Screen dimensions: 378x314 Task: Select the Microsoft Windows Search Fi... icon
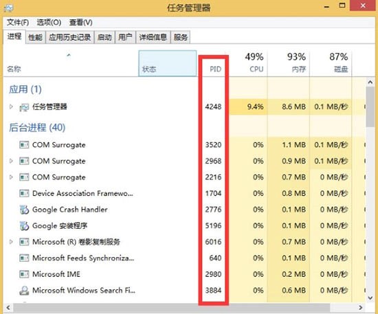(x=24, y=291)
